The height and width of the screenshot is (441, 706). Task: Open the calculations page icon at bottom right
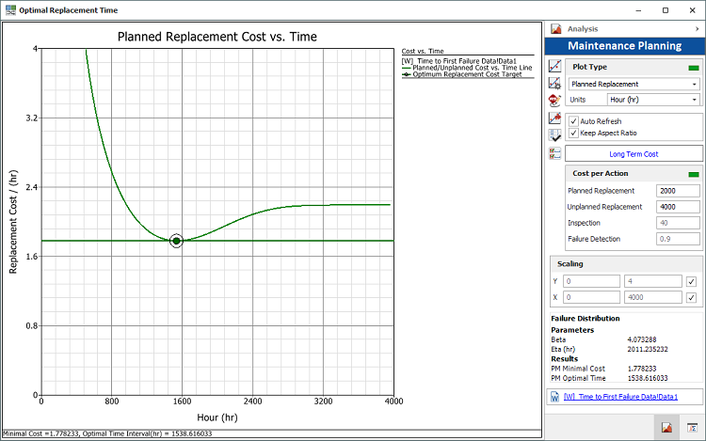691,428
